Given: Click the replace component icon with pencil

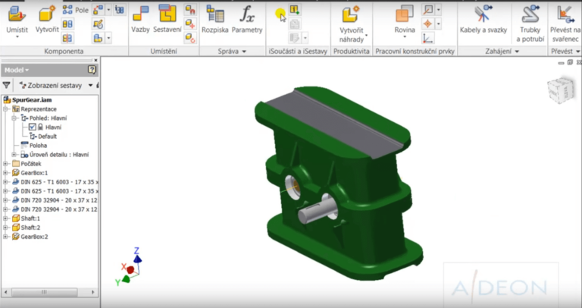Looking at the screenshot, I should tap(98, 24).
